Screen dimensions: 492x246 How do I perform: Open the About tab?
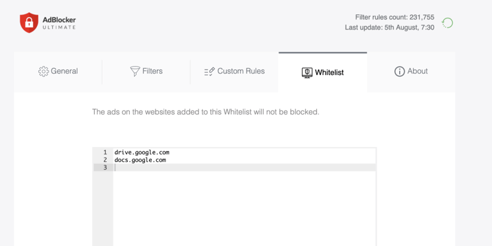418,71
